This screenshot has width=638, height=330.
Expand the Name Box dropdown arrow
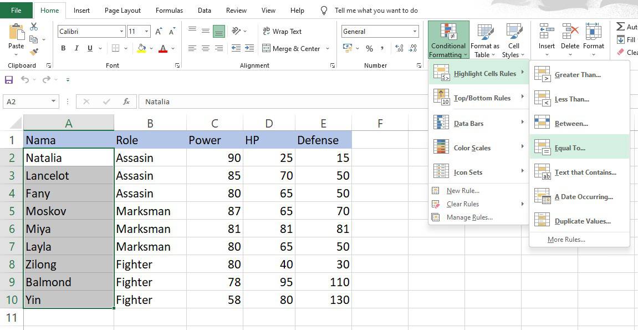point(54,101)
